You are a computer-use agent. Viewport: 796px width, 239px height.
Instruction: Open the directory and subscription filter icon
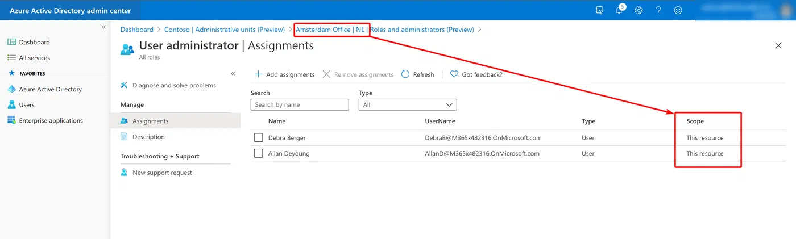599,10
